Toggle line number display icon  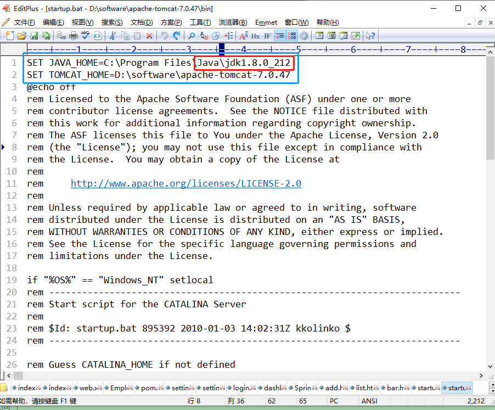click(292, 36)
